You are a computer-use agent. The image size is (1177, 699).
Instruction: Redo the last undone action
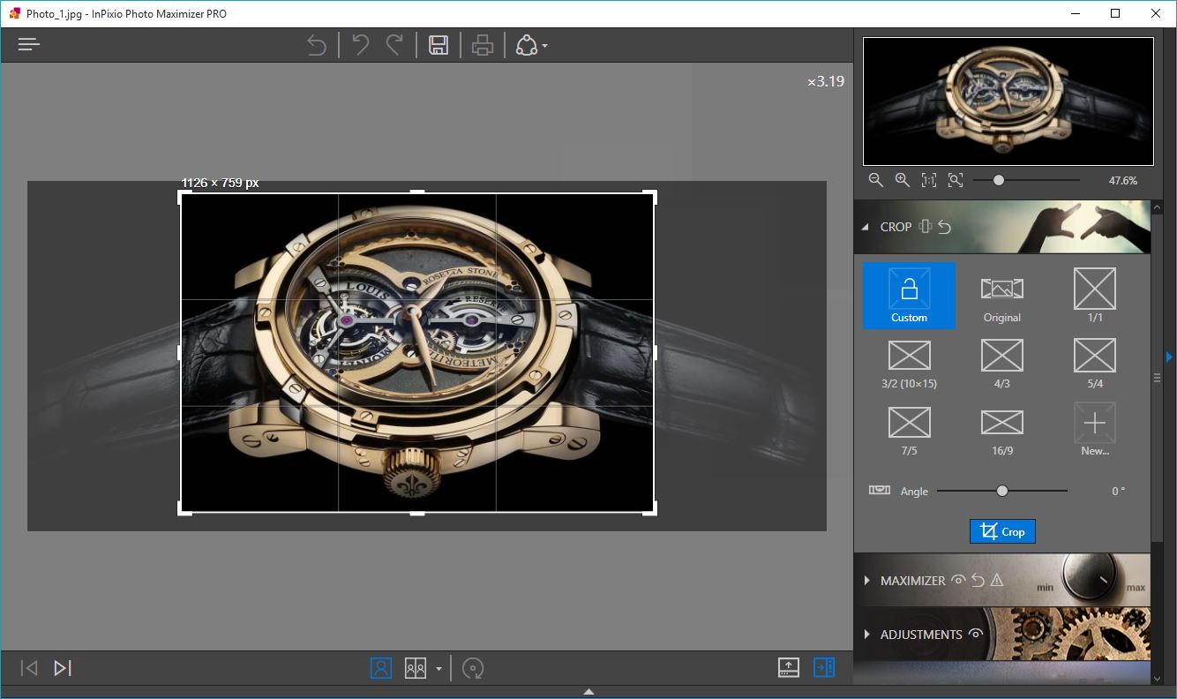(x=395, y=45)
